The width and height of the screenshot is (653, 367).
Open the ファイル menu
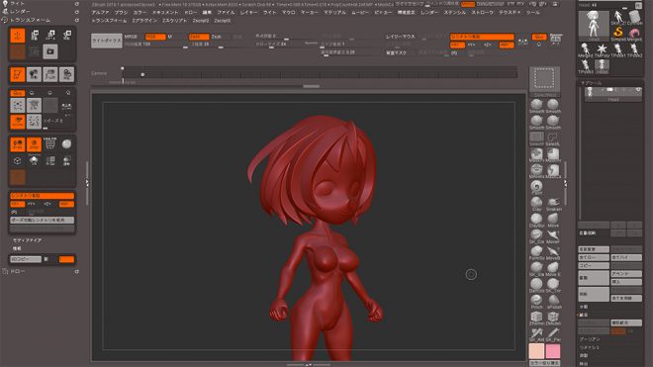click(226, 13)
